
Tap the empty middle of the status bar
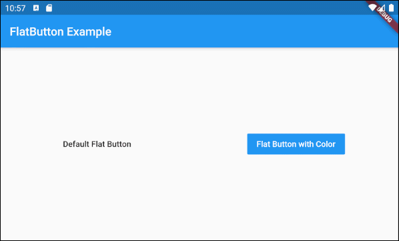pos(204,7)
